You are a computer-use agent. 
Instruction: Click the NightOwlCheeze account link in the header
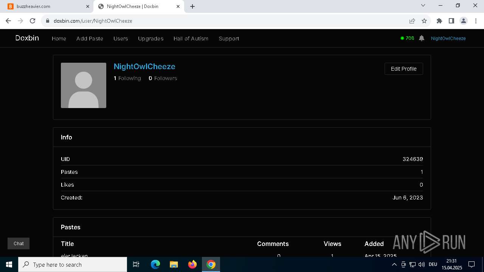[448, 38]
